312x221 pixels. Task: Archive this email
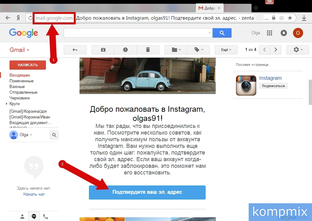click(103, 50)
